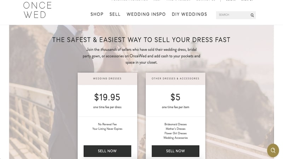283x159 pixels.
Task: Click the $19.95 price text
Action: coord(107,97)
